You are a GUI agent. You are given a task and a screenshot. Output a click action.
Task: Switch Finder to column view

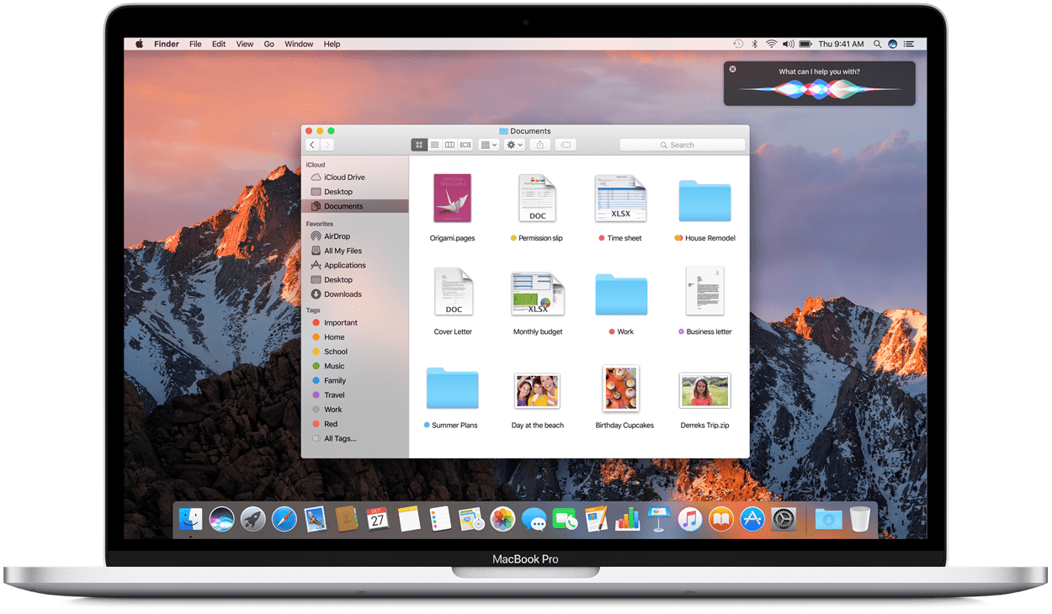point(450,145)
